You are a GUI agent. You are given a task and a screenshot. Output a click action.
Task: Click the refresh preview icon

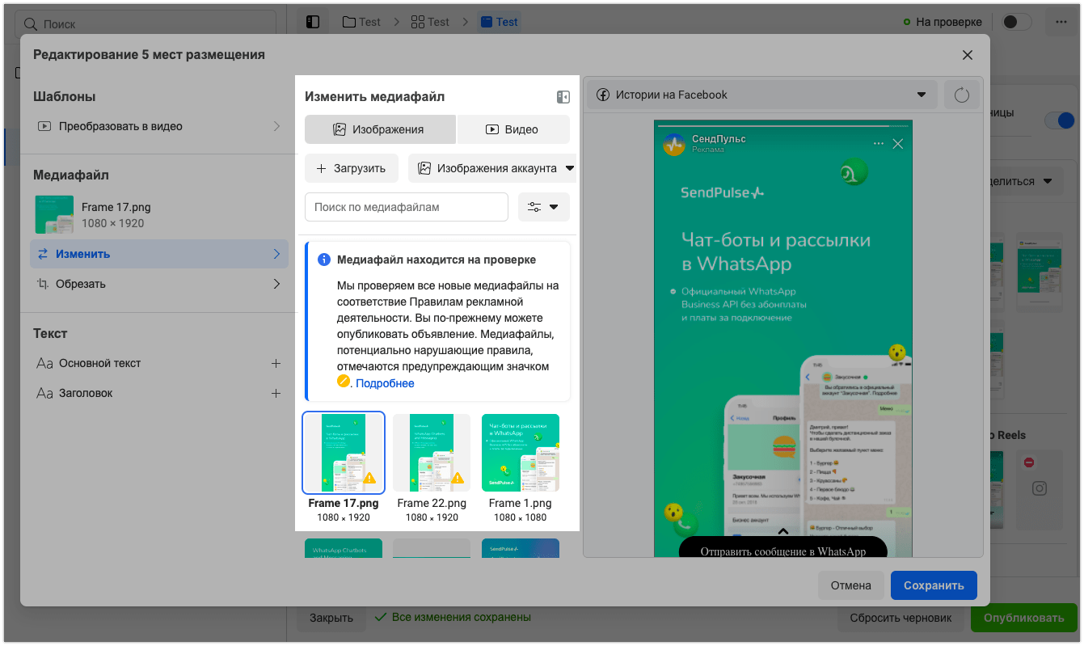[962, 95]
